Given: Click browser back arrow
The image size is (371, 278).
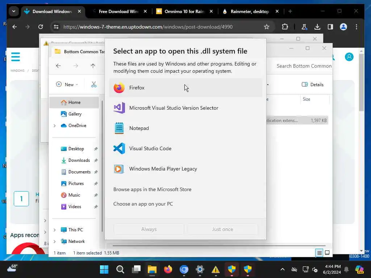Looking at the screenshot, I should 14,27.
